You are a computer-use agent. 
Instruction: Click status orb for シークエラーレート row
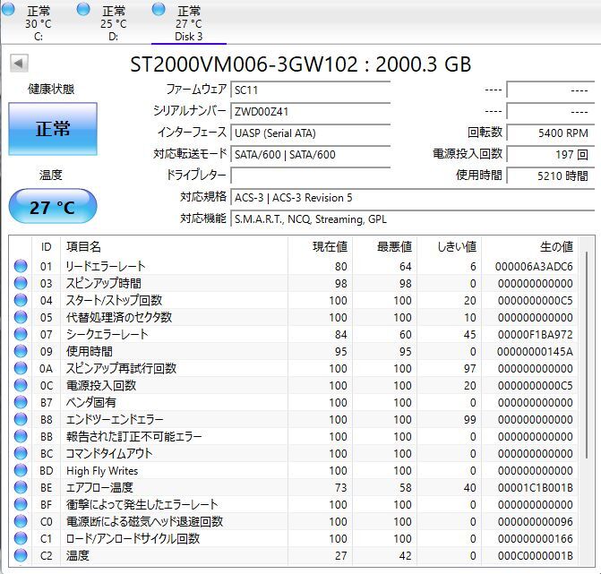[x=21, y=334]
